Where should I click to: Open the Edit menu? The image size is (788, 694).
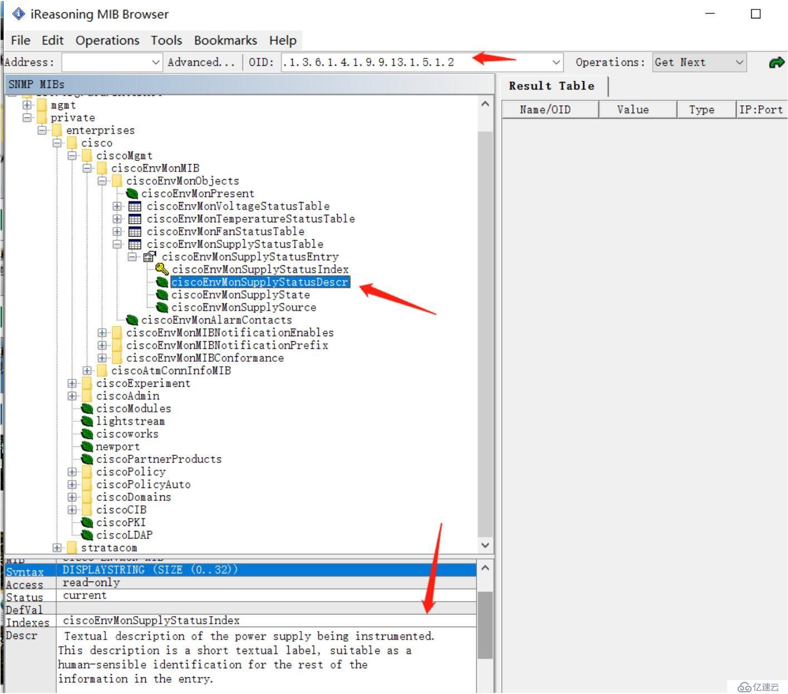coord(52,40)
